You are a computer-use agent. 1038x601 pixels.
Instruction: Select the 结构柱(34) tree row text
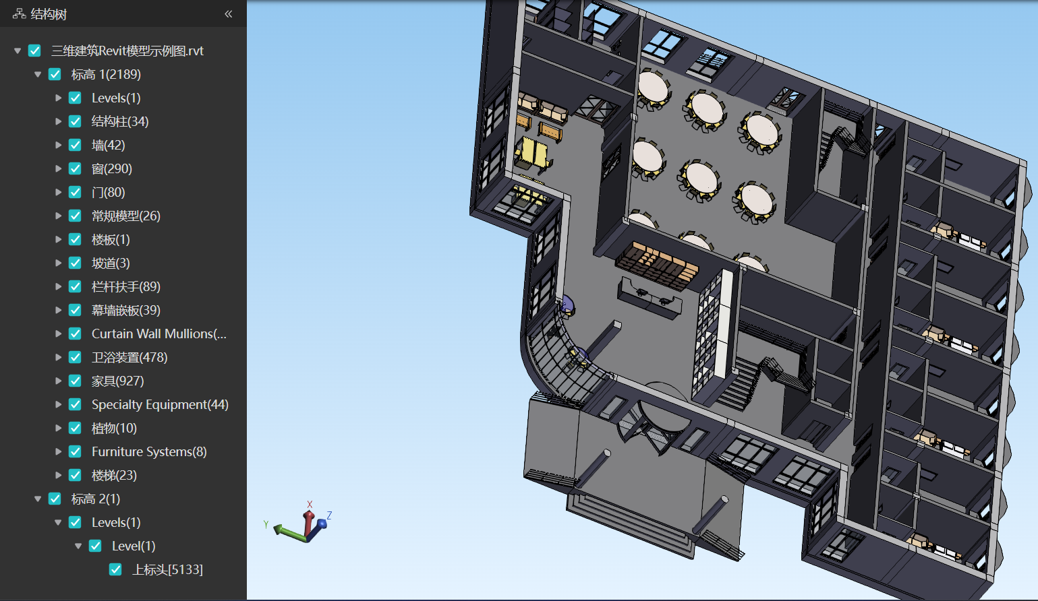[x=120, y=121]
